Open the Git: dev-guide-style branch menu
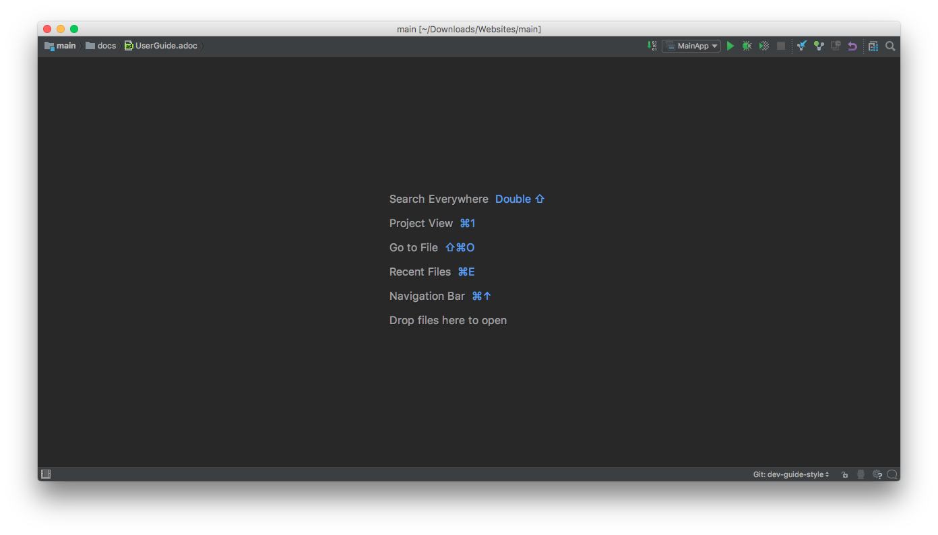The height and width of the screenshot is (535, 938). click(x=791, y=474)
